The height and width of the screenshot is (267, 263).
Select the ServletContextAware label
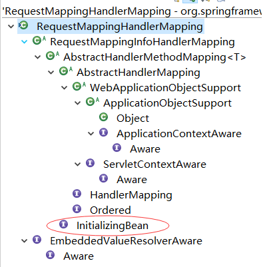tap(154, 164)
